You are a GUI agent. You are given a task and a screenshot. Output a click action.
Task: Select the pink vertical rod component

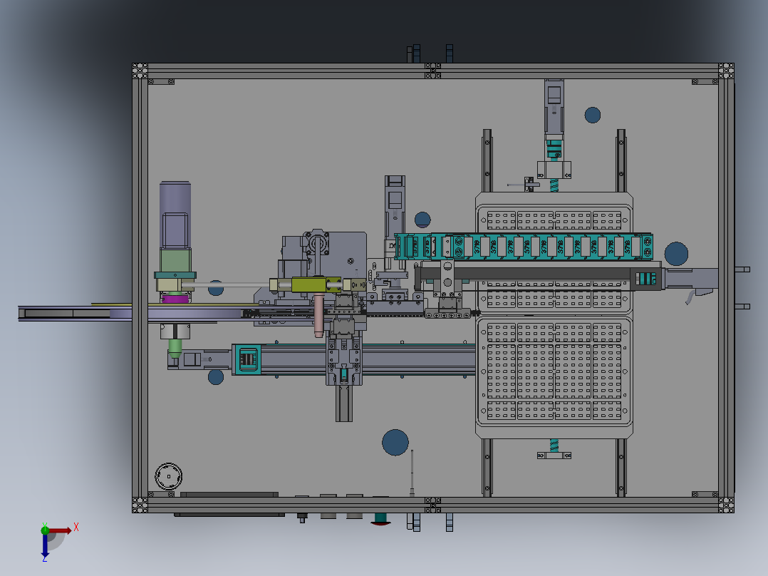coord(318,315)
